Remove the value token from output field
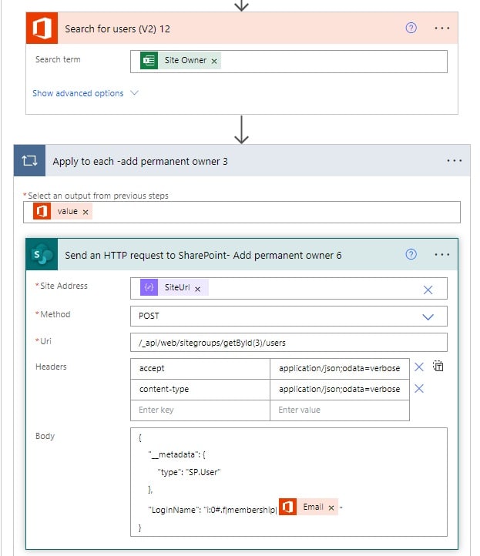This screenshot has width=480, height=556. click(86, 212)
